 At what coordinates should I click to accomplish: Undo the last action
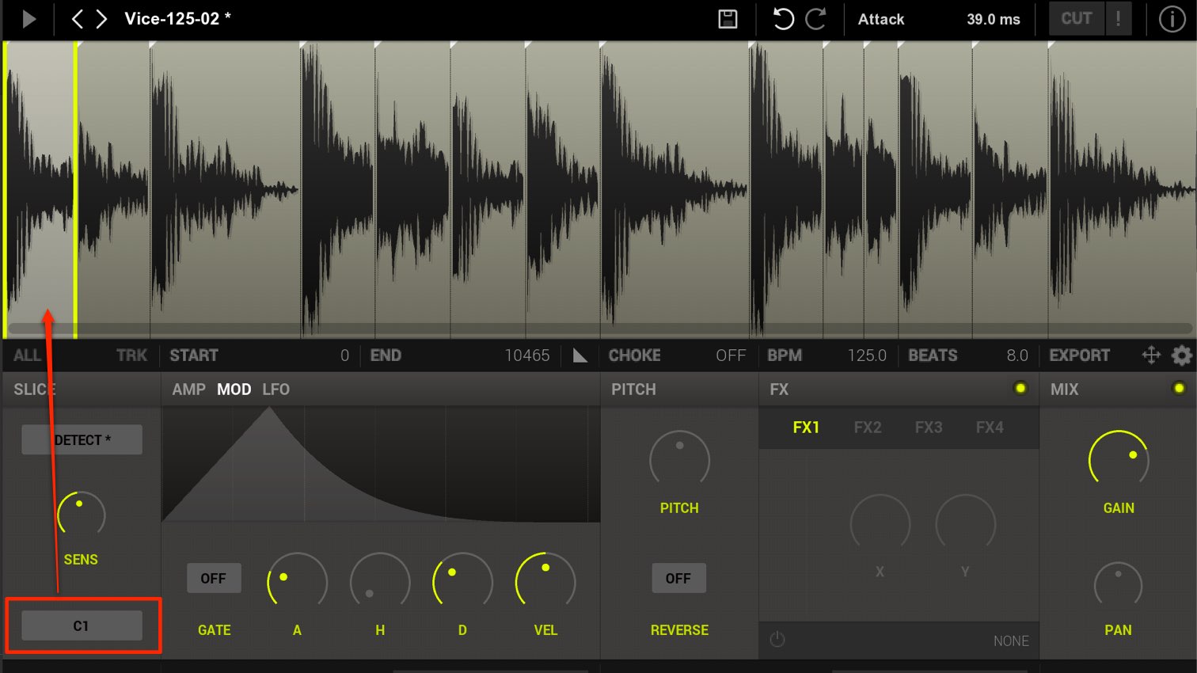783,19
